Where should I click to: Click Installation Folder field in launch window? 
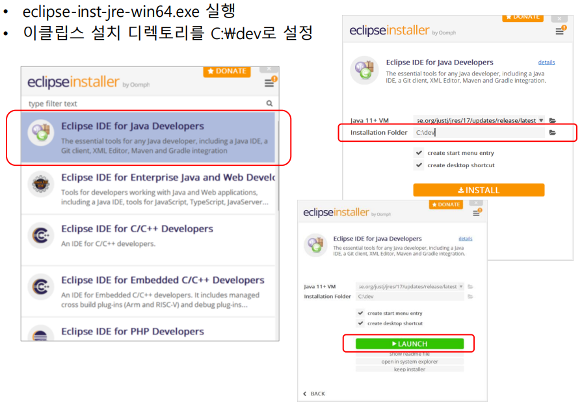click(410, 296)
